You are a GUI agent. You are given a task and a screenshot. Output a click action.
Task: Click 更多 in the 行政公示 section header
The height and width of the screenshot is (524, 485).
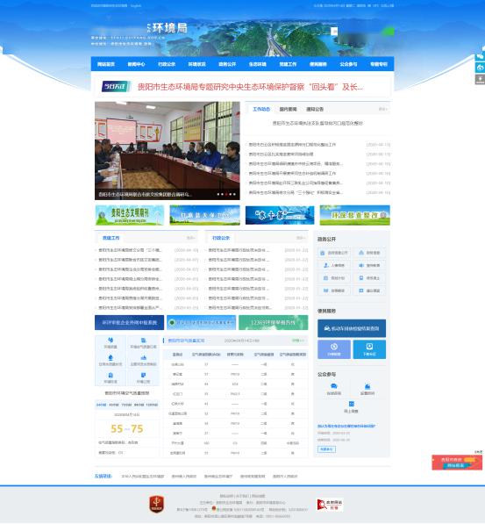[301, 238]
